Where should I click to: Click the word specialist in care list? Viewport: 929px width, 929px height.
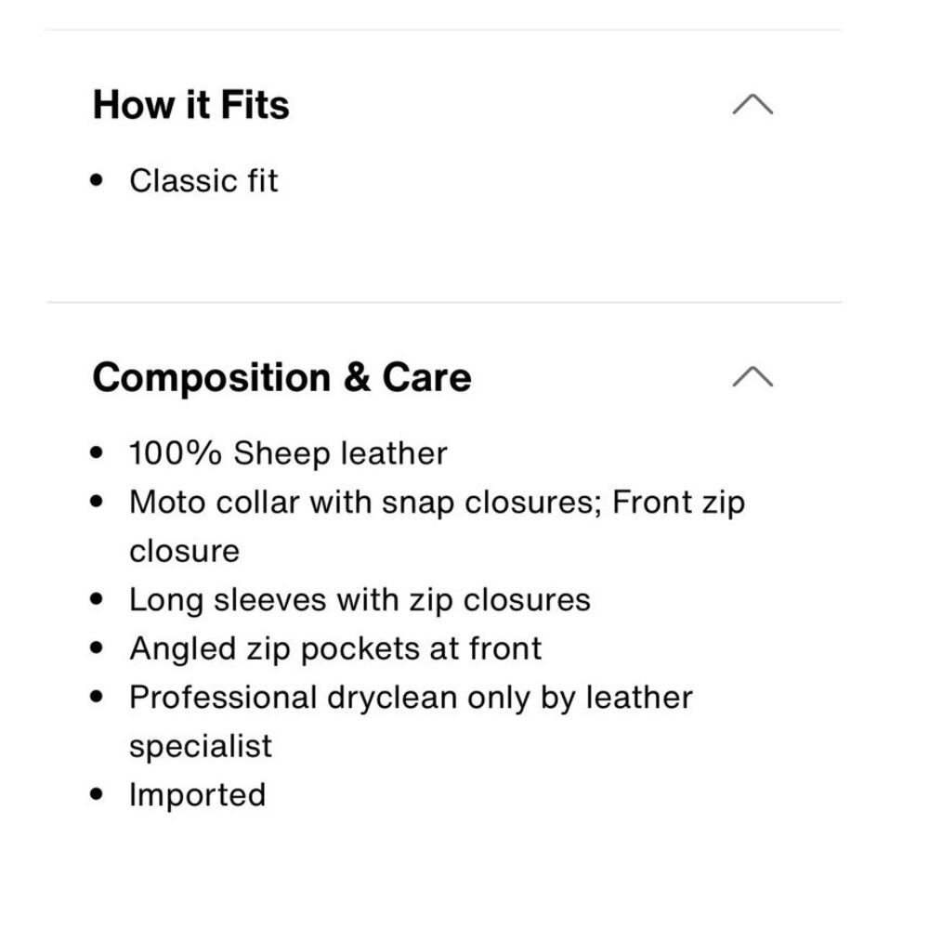pos(201,746)
